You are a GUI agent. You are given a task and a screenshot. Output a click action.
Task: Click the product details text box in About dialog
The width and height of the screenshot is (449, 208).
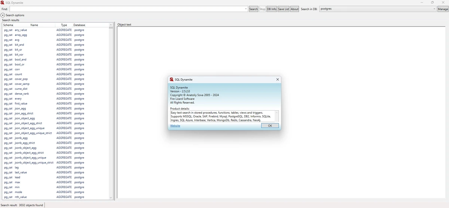pos(224,116)
